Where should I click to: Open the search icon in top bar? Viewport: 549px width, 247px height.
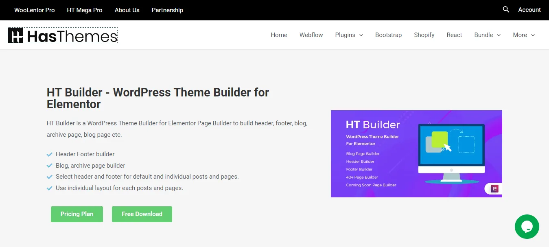[506, 9]
